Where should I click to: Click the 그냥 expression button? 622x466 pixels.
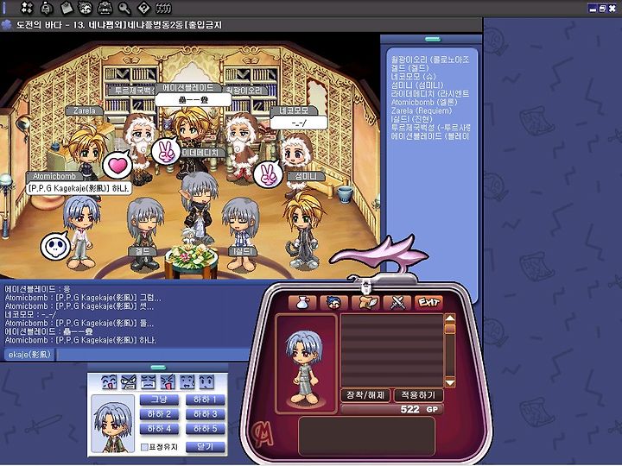coord(159,400)
